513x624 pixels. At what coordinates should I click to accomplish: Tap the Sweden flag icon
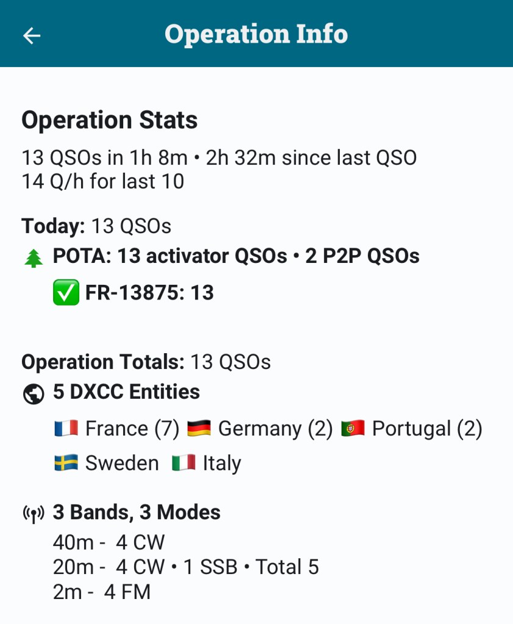point(66,464)
